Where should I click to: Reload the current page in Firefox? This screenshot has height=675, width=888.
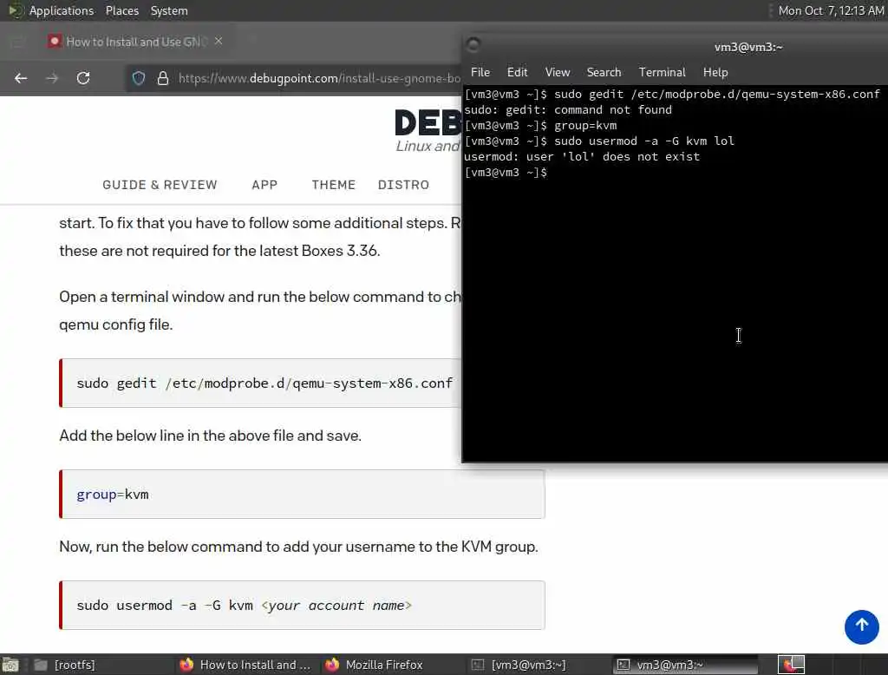pos(83,78)
